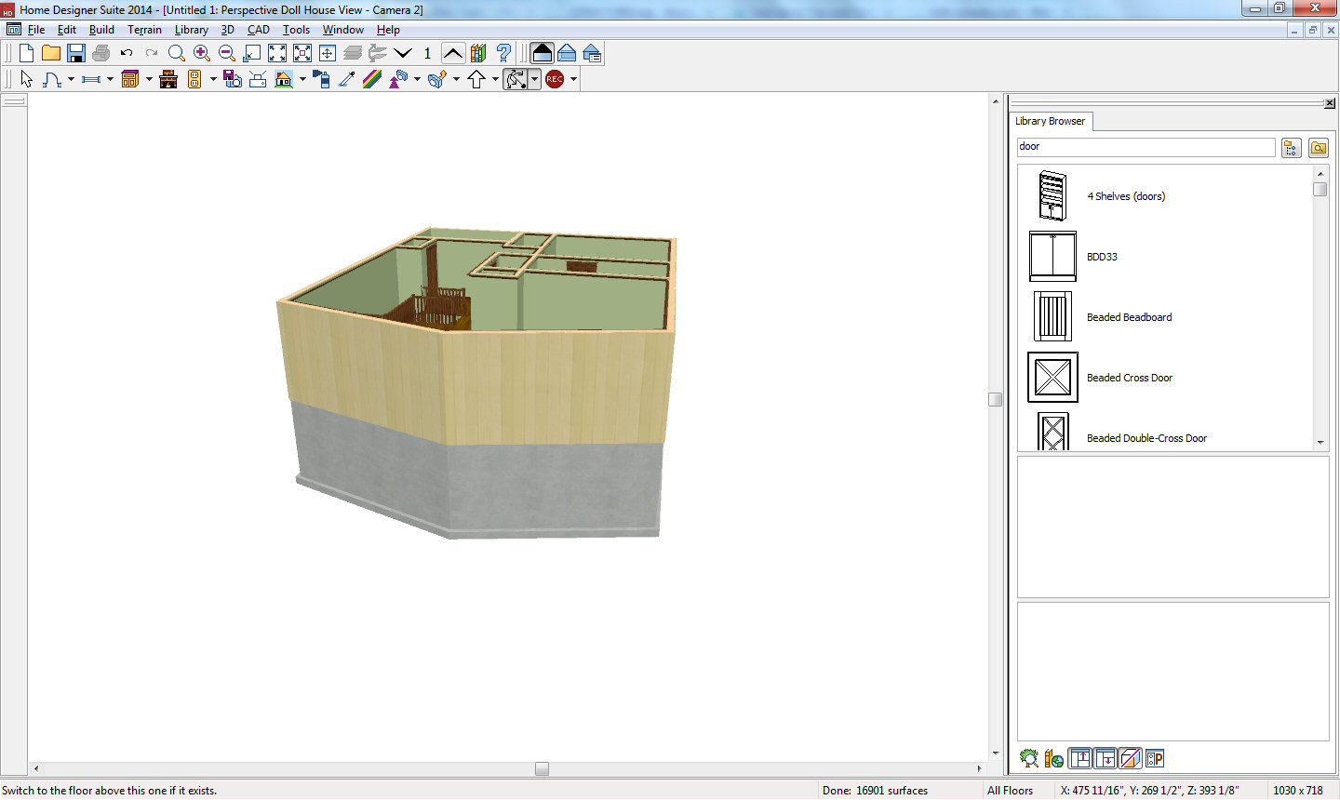Switch to the Library Browser tab
Viewport: 1340px width, 800px height.
point(1050,121)
